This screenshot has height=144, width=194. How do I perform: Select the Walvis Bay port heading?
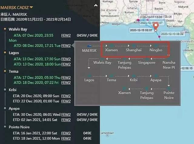pyautogui.click(x=18, y=29)
